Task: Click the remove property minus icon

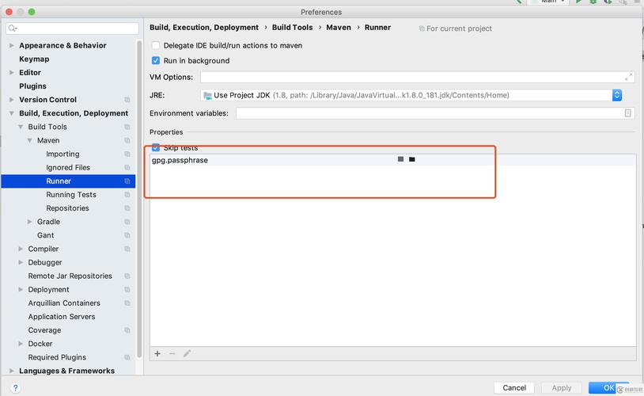Action: (x=172, y=354)
